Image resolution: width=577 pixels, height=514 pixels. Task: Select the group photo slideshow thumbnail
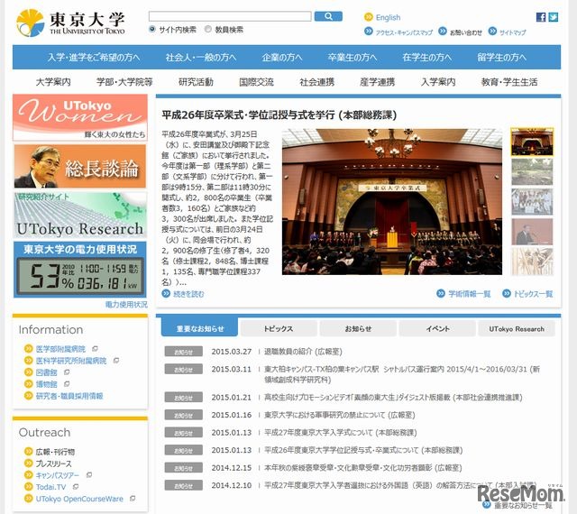pos(532,201)
